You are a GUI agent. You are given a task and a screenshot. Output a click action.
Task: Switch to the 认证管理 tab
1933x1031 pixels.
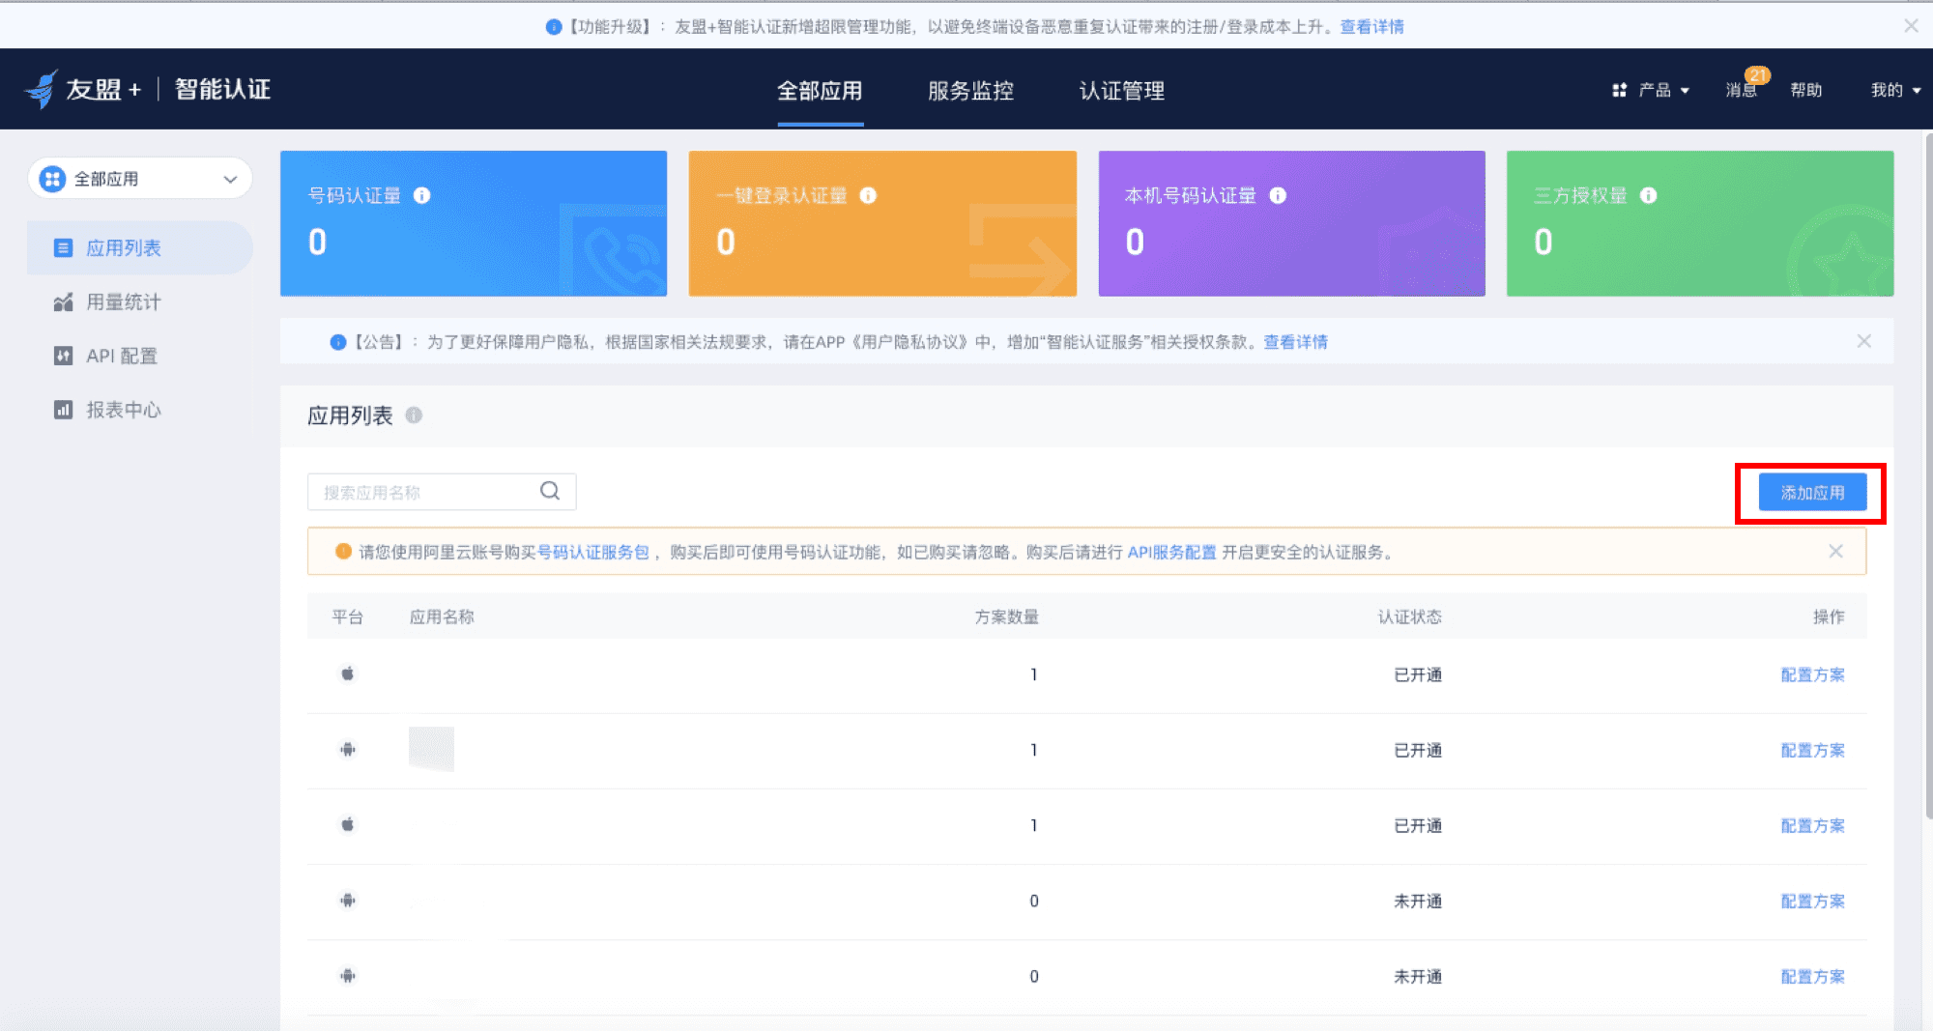pos(1121,91)
